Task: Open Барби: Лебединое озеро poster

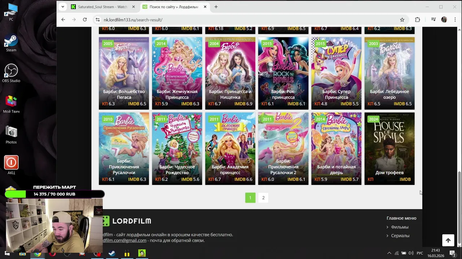Action: [389, 73]
